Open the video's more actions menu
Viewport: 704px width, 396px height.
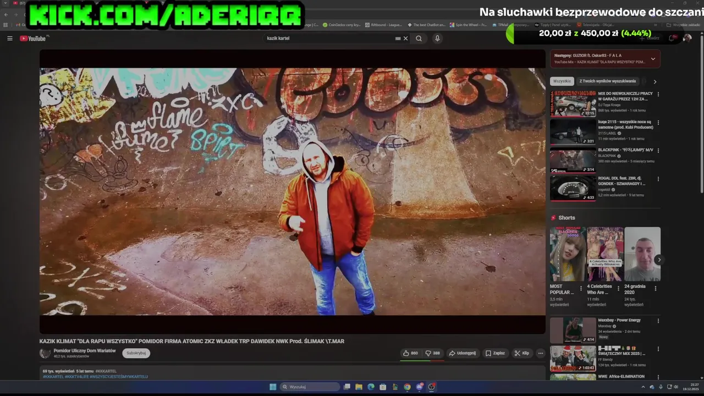click(x=541, y=353)
